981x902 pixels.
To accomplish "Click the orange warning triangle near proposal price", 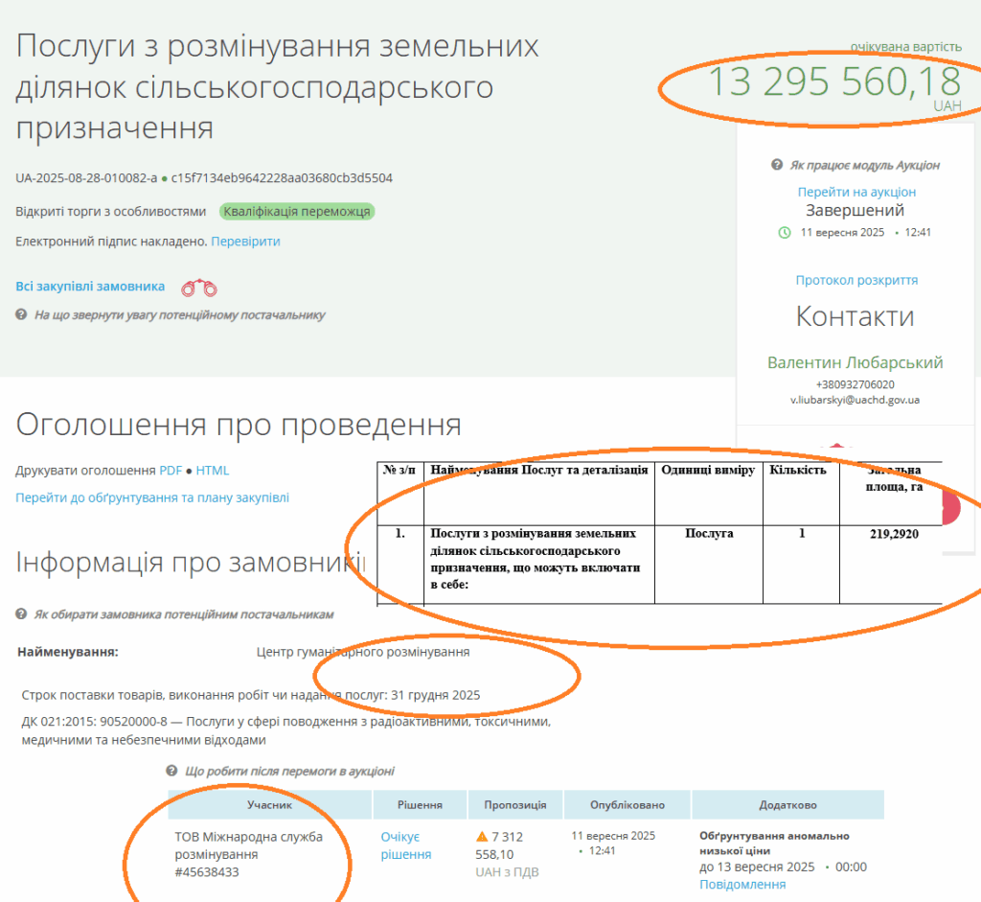I will point(482,837).
